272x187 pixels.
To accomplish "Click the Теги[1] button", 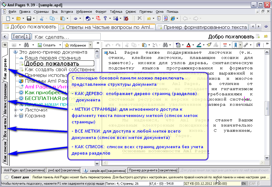I will (x=21, y=36).
